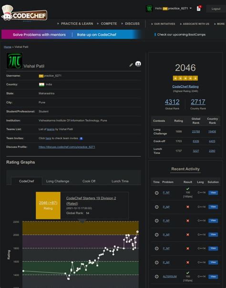
Task: Click the yellow 2046 (+87) rating box
Action: (48, 205)
